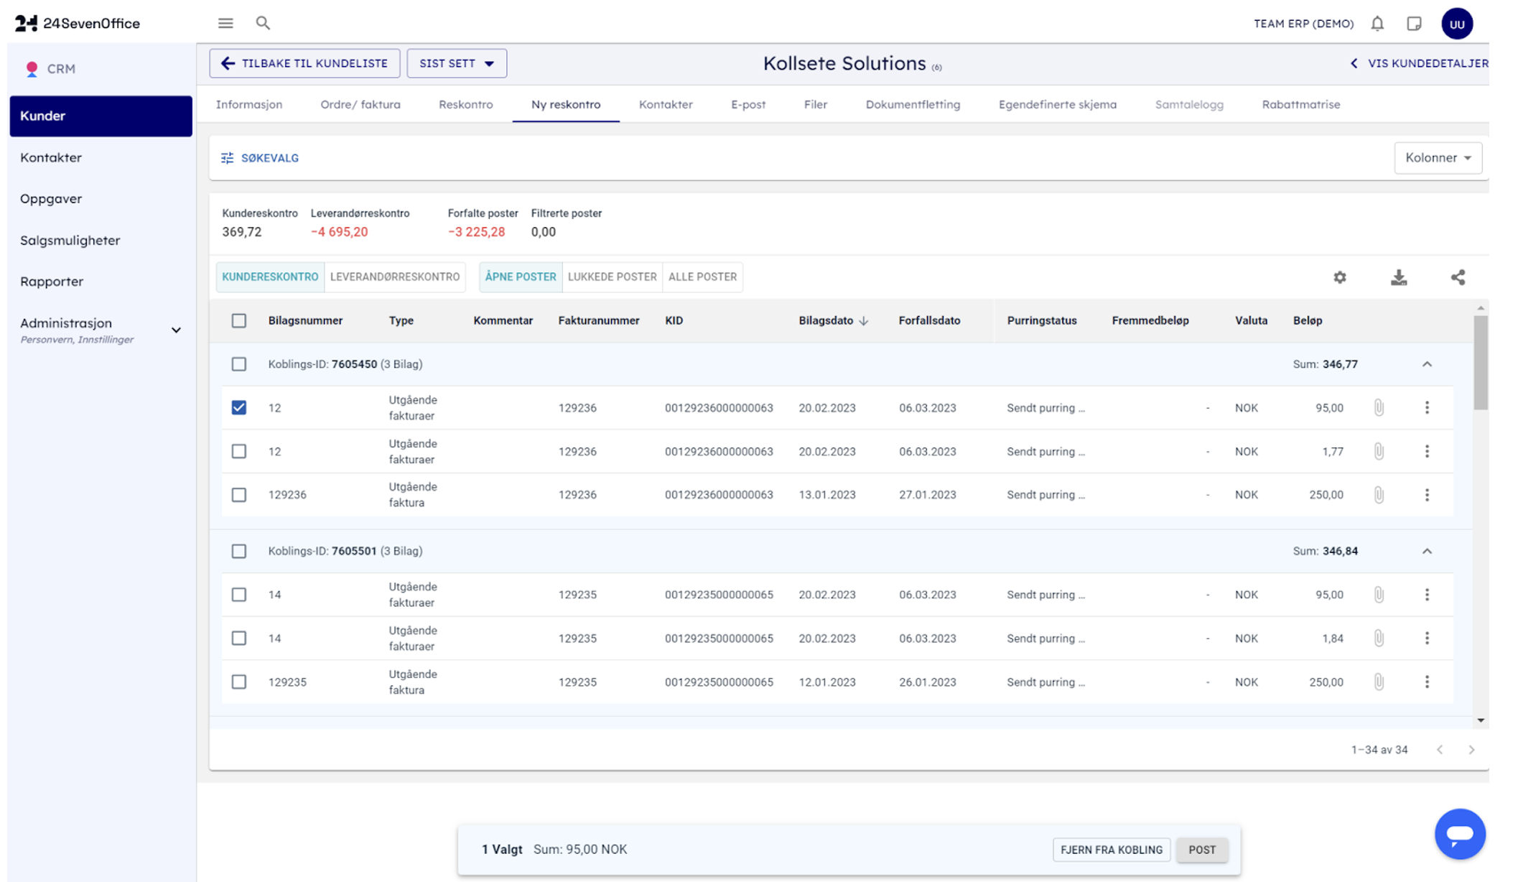The height and width of the screenshot is (882, 1518).
Task: Click FJERN FRA KOBLING button
Action: coord(1112,850)
